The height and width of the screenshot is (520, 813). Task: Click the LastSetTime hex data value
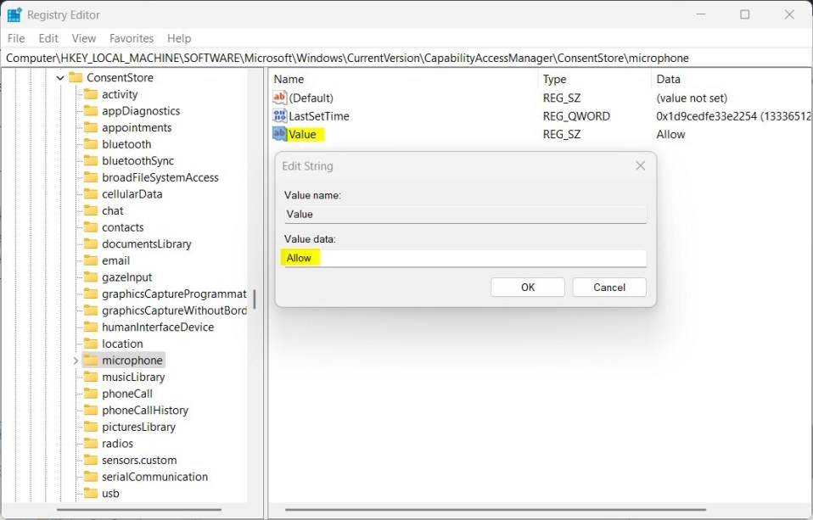tap(732, 116)
